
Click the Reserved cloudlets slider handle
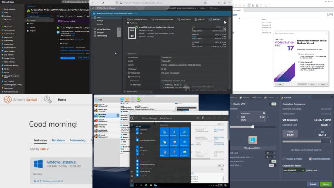(x=253, y=127)
